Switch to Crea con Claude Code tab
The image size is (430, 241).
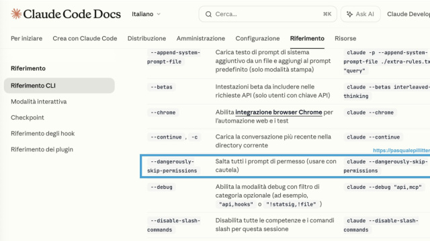coord(85,39)
